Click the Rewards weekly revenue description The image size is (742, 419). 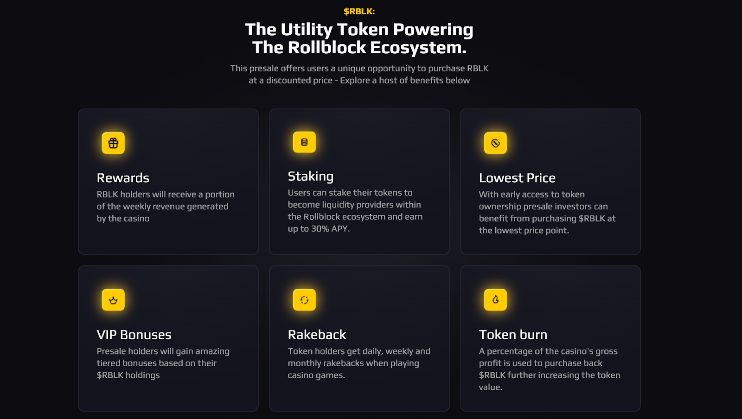pyautogui.click(x=165, y=206)
